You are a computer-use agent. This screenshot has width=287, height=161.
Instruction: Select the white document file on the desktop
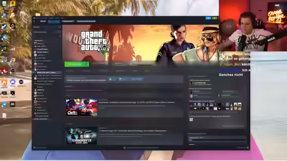click(4, 115)
